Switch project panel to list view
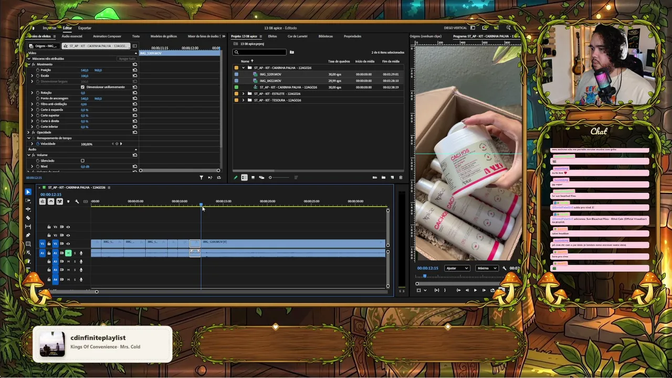This screenshot has width=672, height=378. pyautogui.click(x=244, y=177)
